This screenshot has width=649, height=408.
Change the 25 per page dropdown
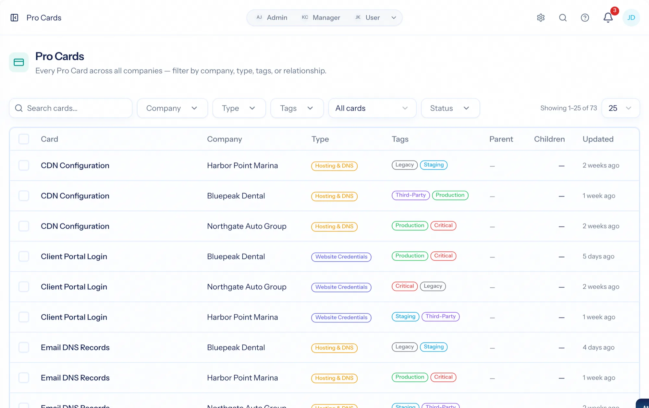[x=620, y=108]
